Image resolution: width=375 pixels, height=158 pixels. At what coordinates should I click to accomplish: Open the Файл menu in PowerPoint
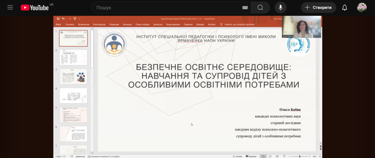point(58,24)
